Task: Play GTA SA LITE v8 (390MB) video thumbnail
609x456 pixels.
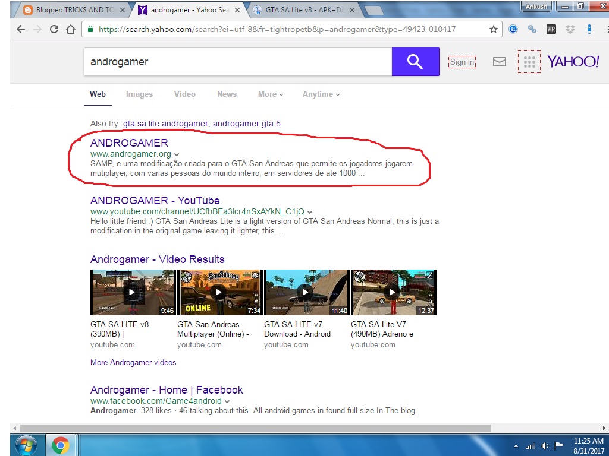Action: 133,292
